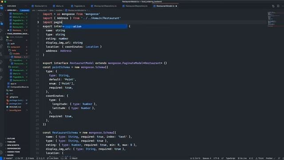The image size is (284, 160).
Task: Collapse the FOOD_ORDERING_BACKEND folder section
Action: tap(17, 34)
